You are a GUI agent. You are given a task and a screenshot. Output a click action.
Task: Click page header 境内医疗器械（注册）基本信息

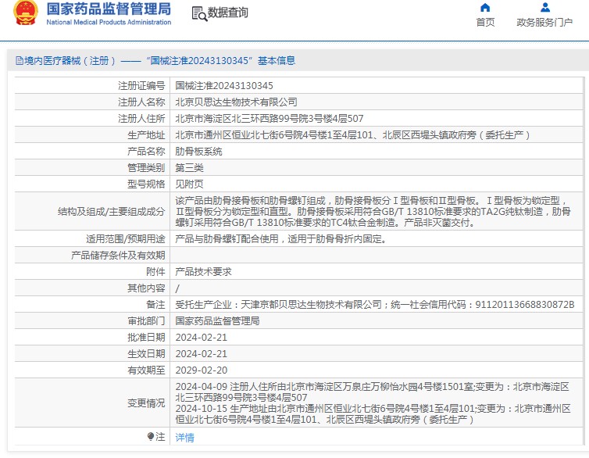[155, 60]
